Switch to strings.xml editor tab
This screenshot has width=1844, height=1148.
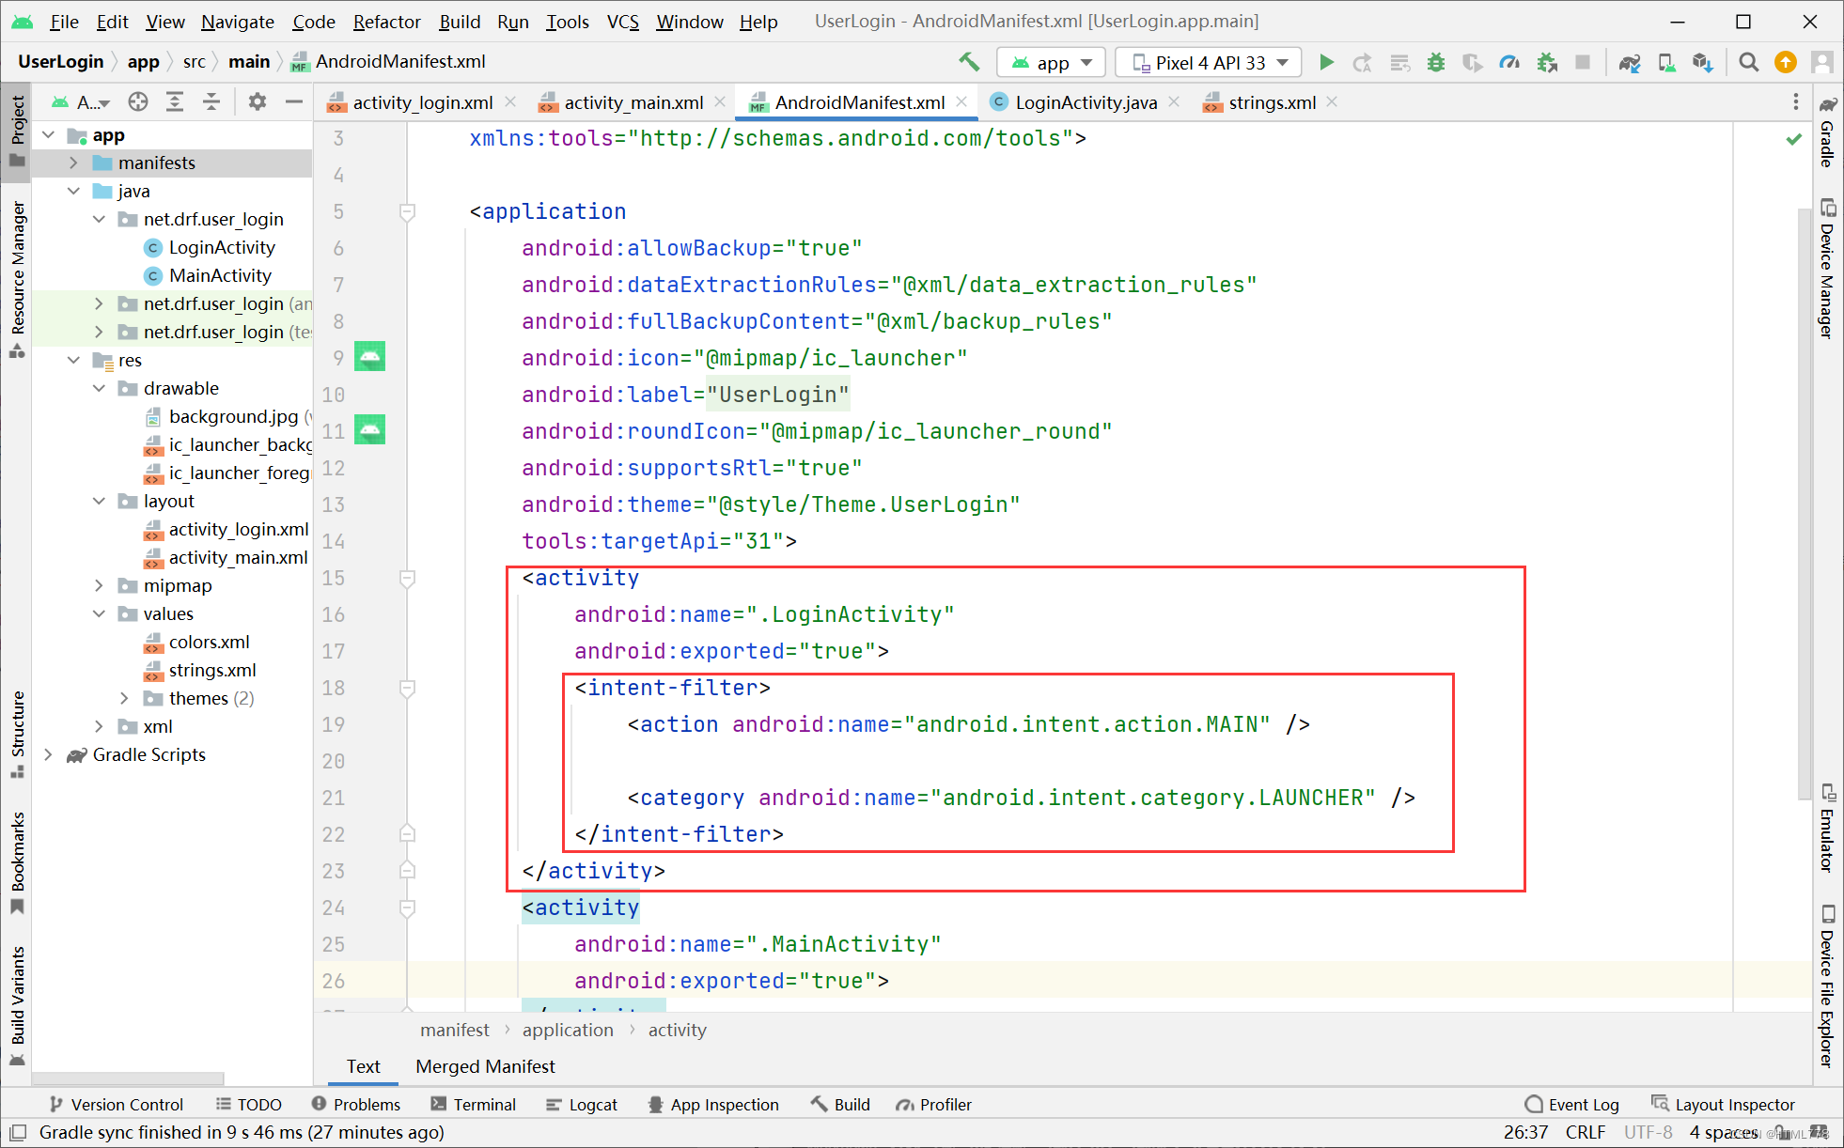tap(1272, 102)
